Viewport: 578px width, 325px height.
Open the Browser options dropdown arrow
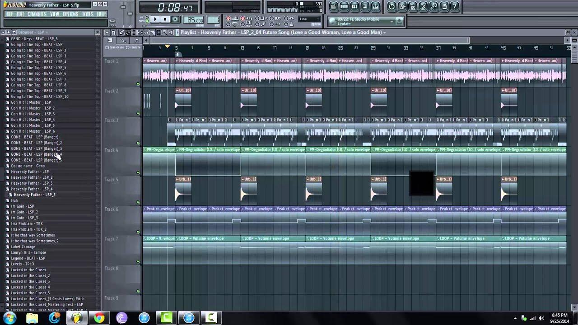pyautogui.click(x=3, y=32)
